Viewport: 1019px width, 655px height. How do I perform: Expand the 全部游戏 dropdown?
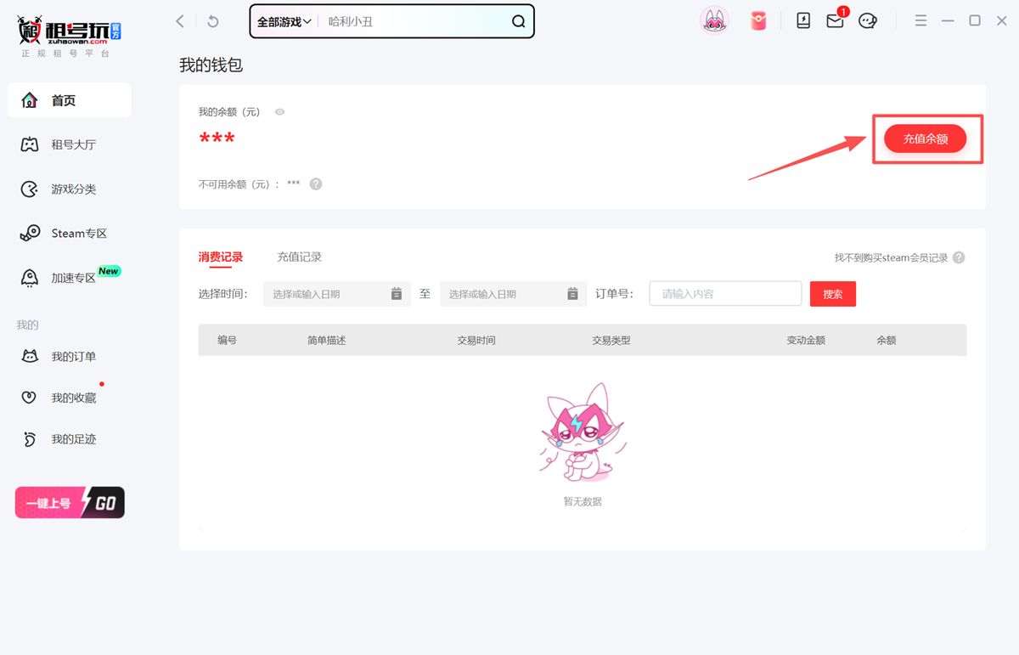tap(284, 22)
